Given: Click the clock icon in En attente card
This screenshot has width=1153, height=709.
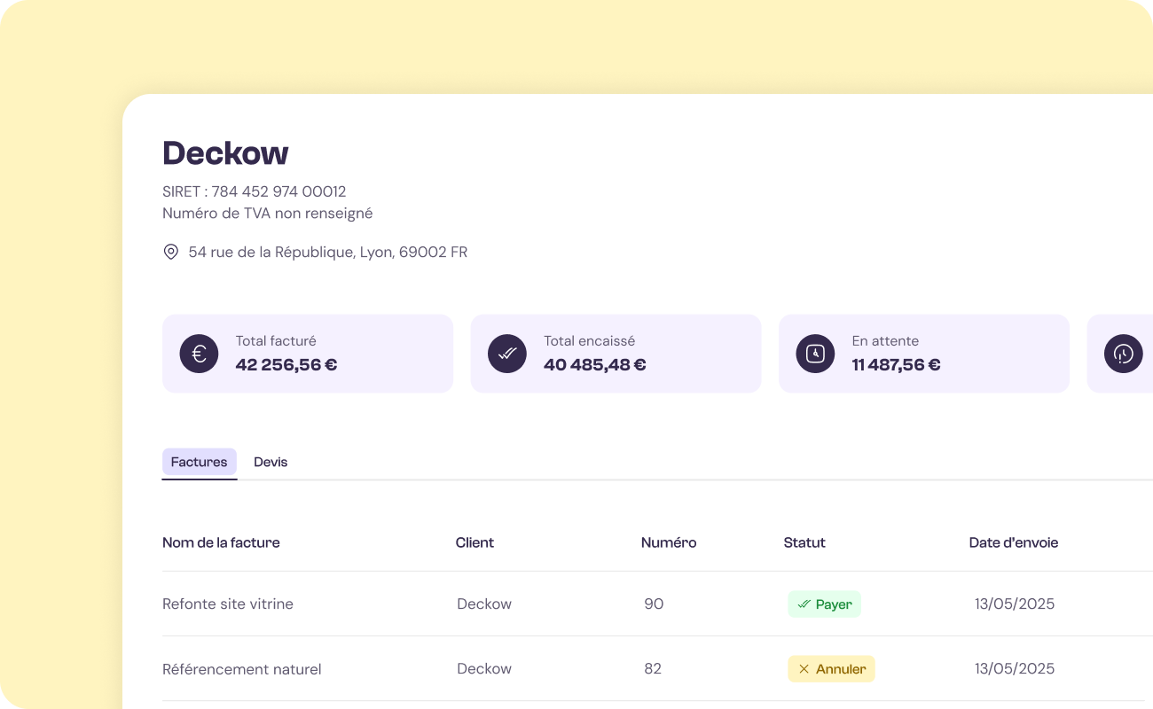Looking at the screenshot, I should pyautogui.click(x=815, y=354).
